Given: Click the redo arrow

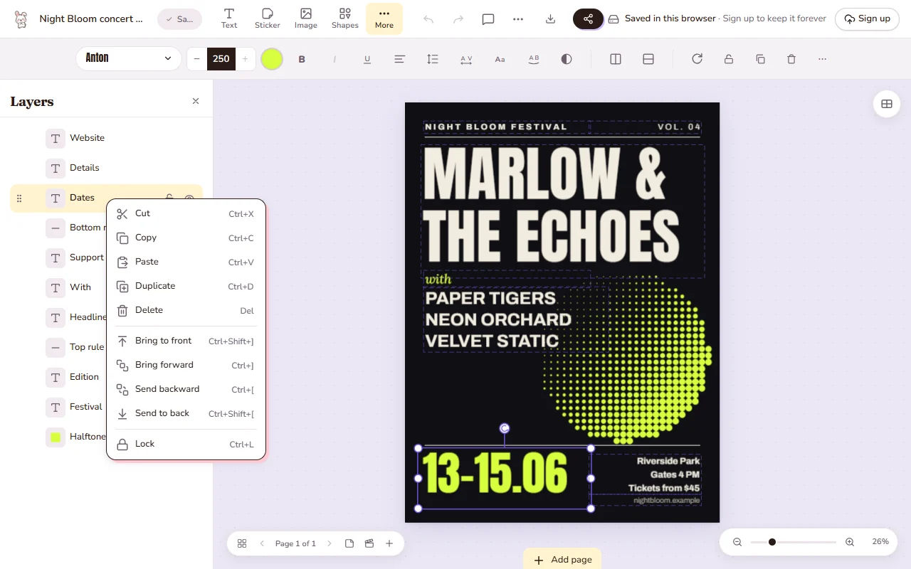Looking at the screenshot, I should 458,19.
